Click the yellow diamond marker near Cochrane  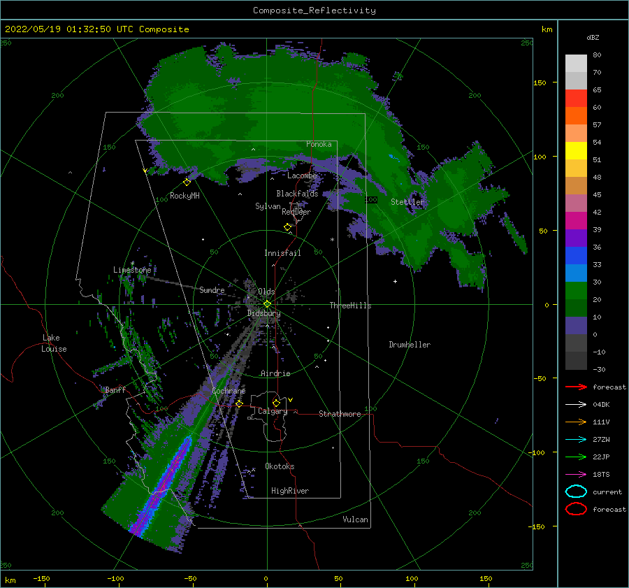(239, 403)
